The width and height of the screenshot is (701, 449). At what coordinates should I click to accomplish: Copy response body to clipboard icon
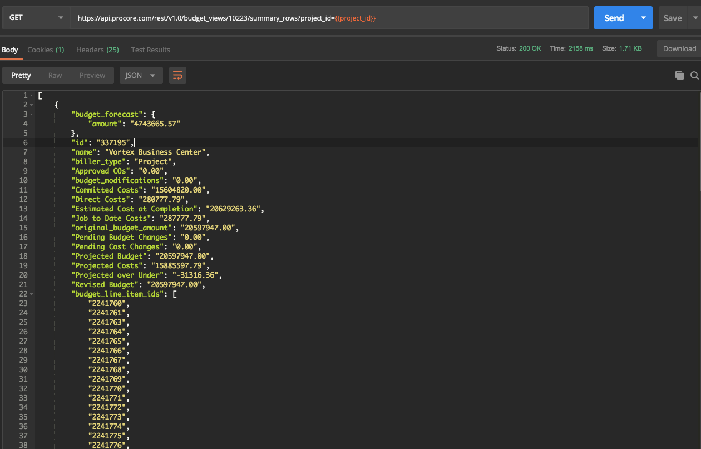click(679, 76)
